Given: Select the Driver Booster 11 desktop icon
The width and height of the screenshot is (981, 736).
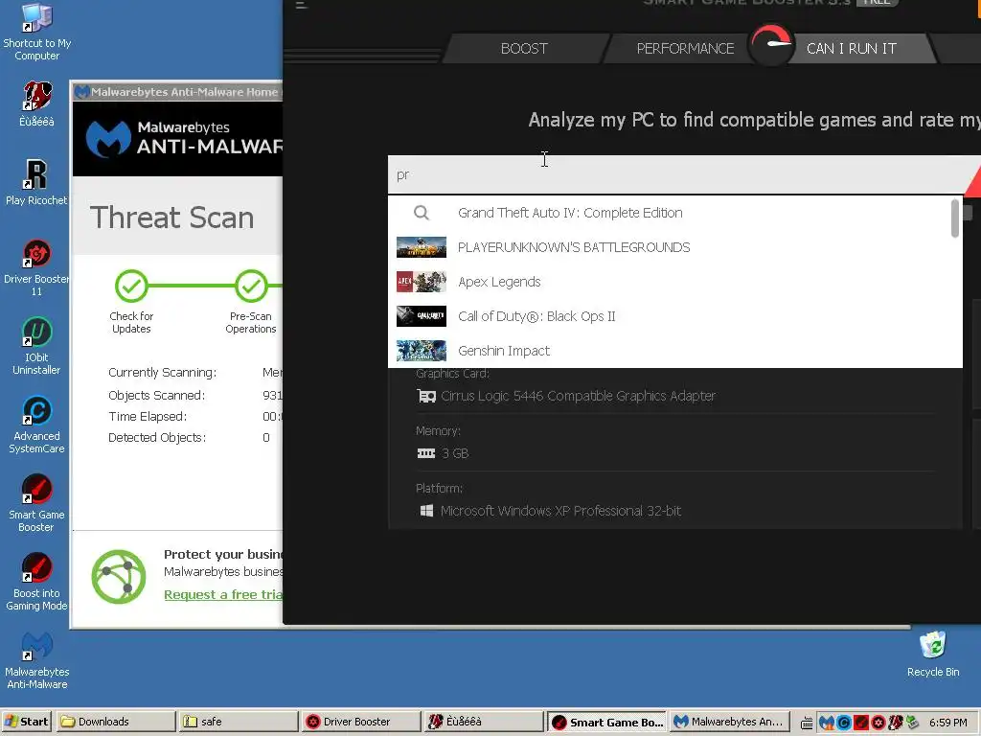Looking at the screenshot, I should (x=36, y=267).
